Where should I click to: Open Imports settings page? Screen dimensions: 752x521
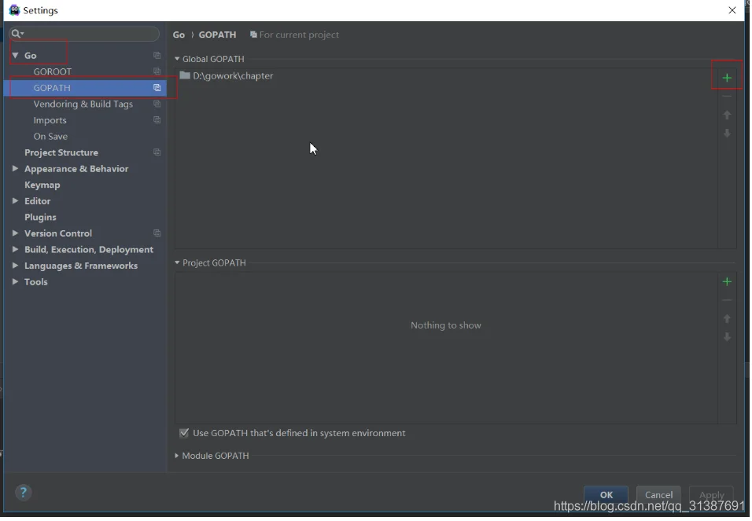pos(50,120)
